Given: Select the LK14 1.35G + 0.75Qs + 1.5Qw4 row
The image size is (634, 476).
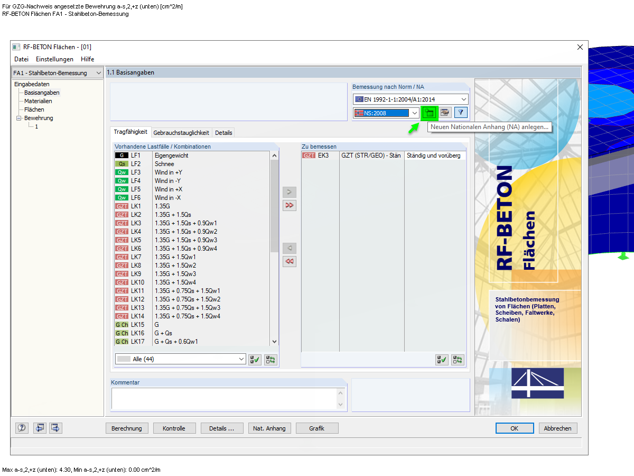Looking at the screenshot, I should (192, 316).
